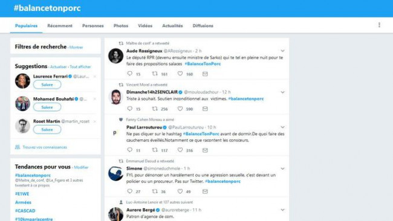Reply to Aude Rossigneux's tweet
The image size is (393, 221).
click(x=129, y=74)
